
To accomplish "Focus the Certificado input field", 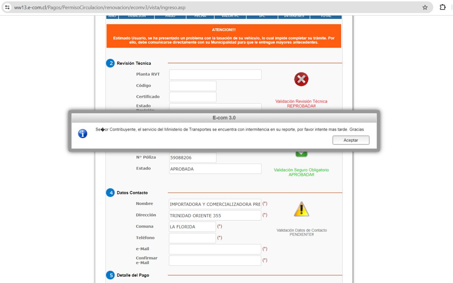I will [193, 97].
